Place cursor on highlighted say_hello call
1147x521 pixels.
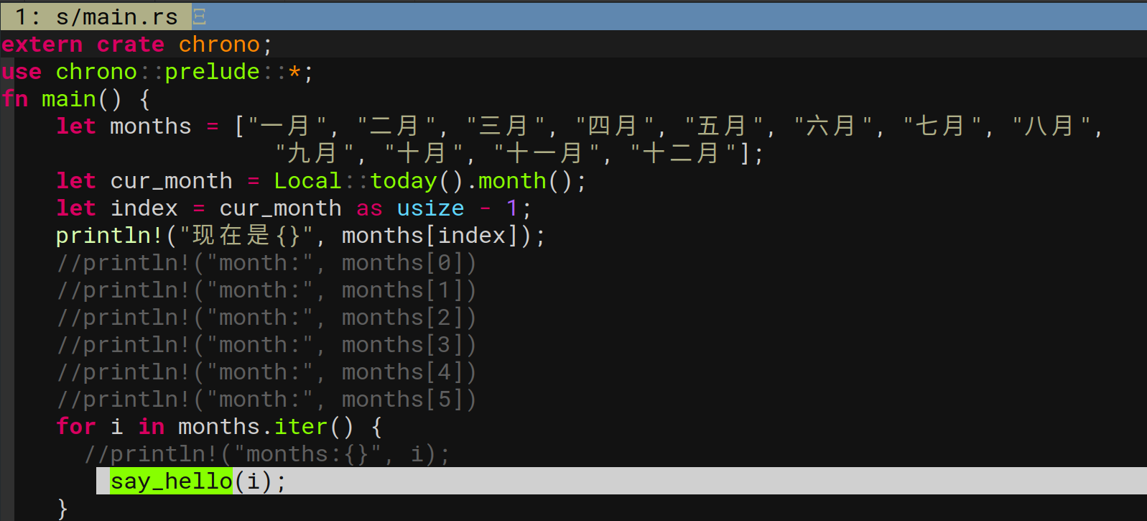[x=171, y=481]
